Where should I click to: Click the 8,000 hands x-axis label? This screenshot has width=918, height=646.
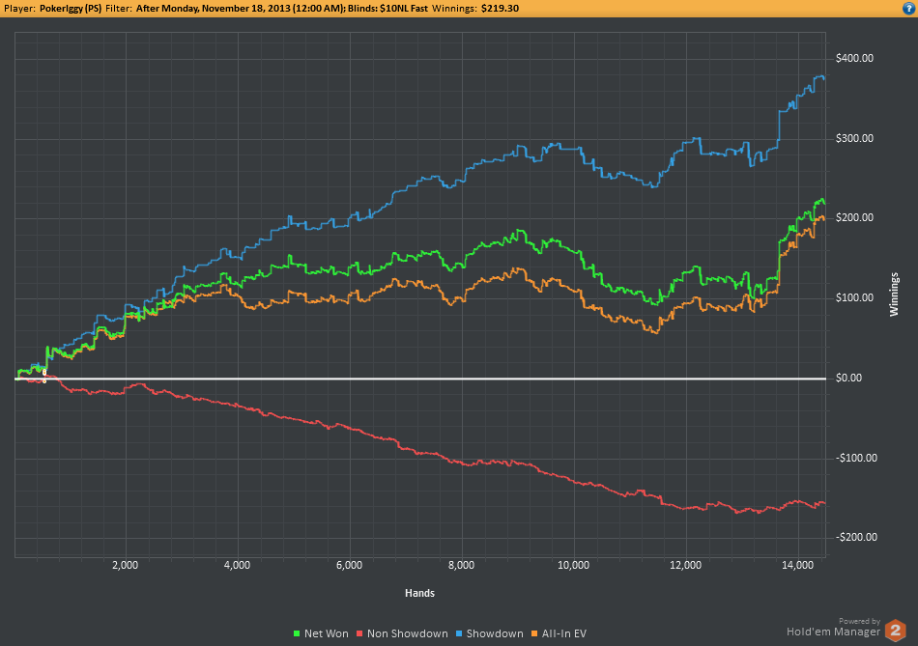pyautogui.click(x=461, y=566)
